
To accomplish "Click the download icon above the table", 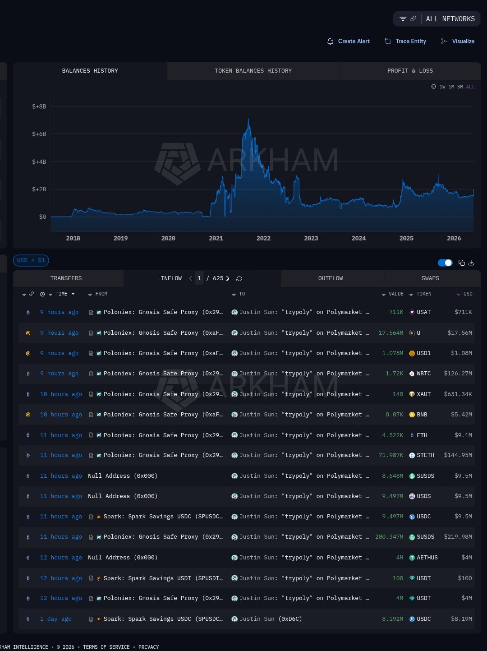I will pos(471,263).
